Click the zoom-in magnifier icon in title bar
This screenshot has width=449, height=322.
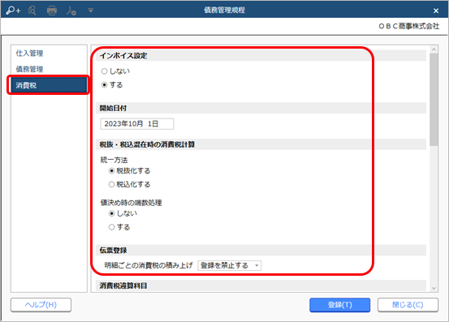click(x=13, y=11)
